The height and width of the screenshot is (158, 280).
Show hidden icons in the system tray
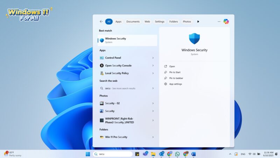(x=230, y=154)
